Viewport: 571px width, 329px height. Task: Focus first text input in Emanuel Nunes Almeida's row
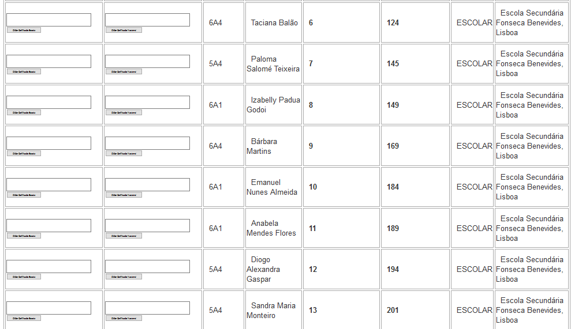(x=48, y=184)
